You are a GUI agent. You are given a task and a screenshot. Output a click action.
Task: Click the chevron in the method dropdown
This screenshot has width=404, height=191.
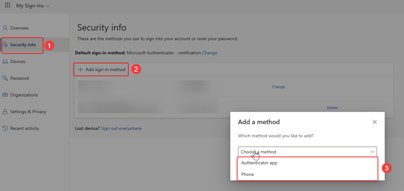[372, 152]
